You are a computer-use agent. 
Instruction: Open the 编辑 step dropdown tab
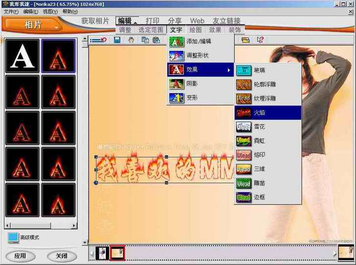[127, 21]
